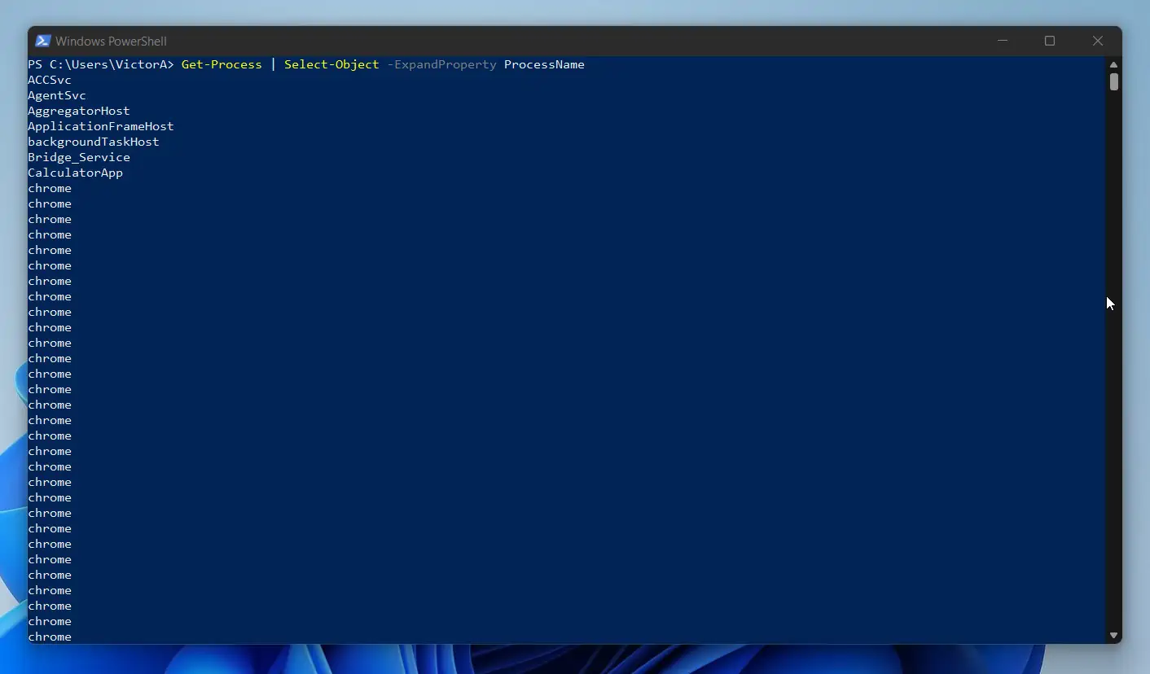Screen dimensions: 1150x674
Task: Click the ACCSvc output line
Action: pyautogui.click(x=50, y=80)
